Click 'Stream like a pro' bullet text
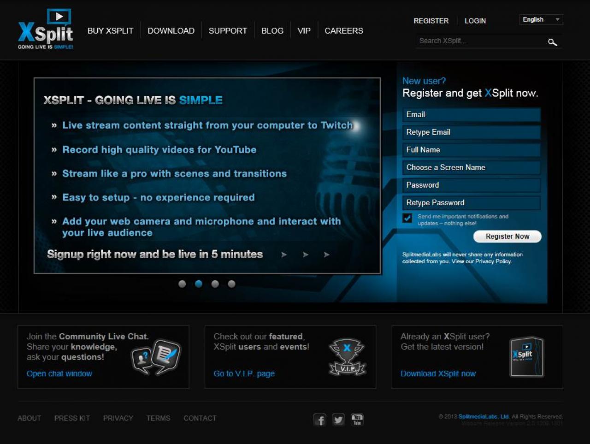Image resolution: width=590 pixels, height=444 pixels. pos(175,174)
